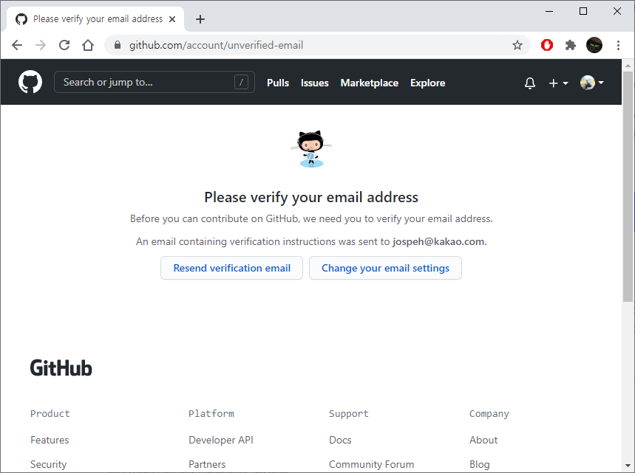Screen dimensions: 635x473
Task: Click the jospeh@kakao.com email text
Action: tap(438, 241)
